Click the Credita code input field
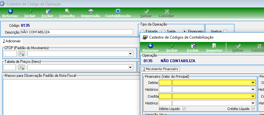The height and width of the screenshot is (115, 264). point(165,96)
